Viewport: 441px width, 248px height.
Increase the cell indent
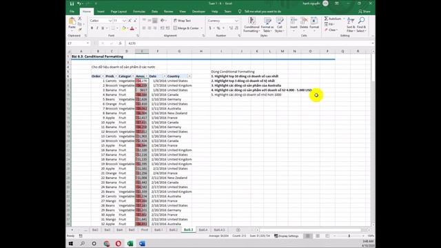pyautogui.click(x=167, y=28)
